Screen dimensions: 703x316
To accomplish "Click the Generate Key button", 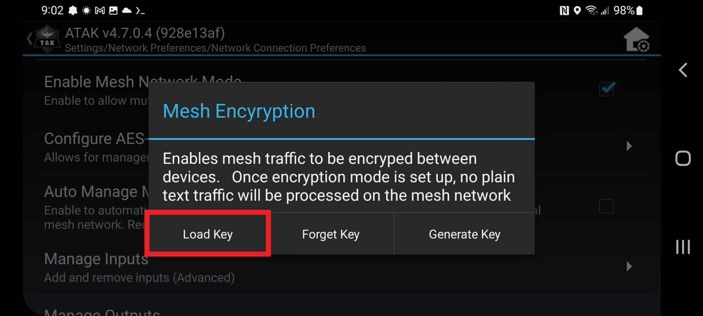I will click(x=464, y=234).
